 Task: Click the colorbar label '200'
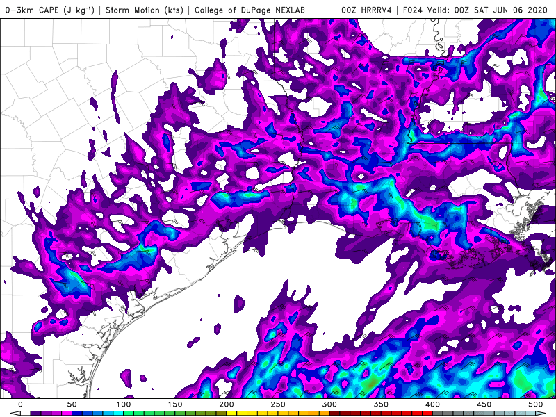pyautogui.click(x=227, y=404)
